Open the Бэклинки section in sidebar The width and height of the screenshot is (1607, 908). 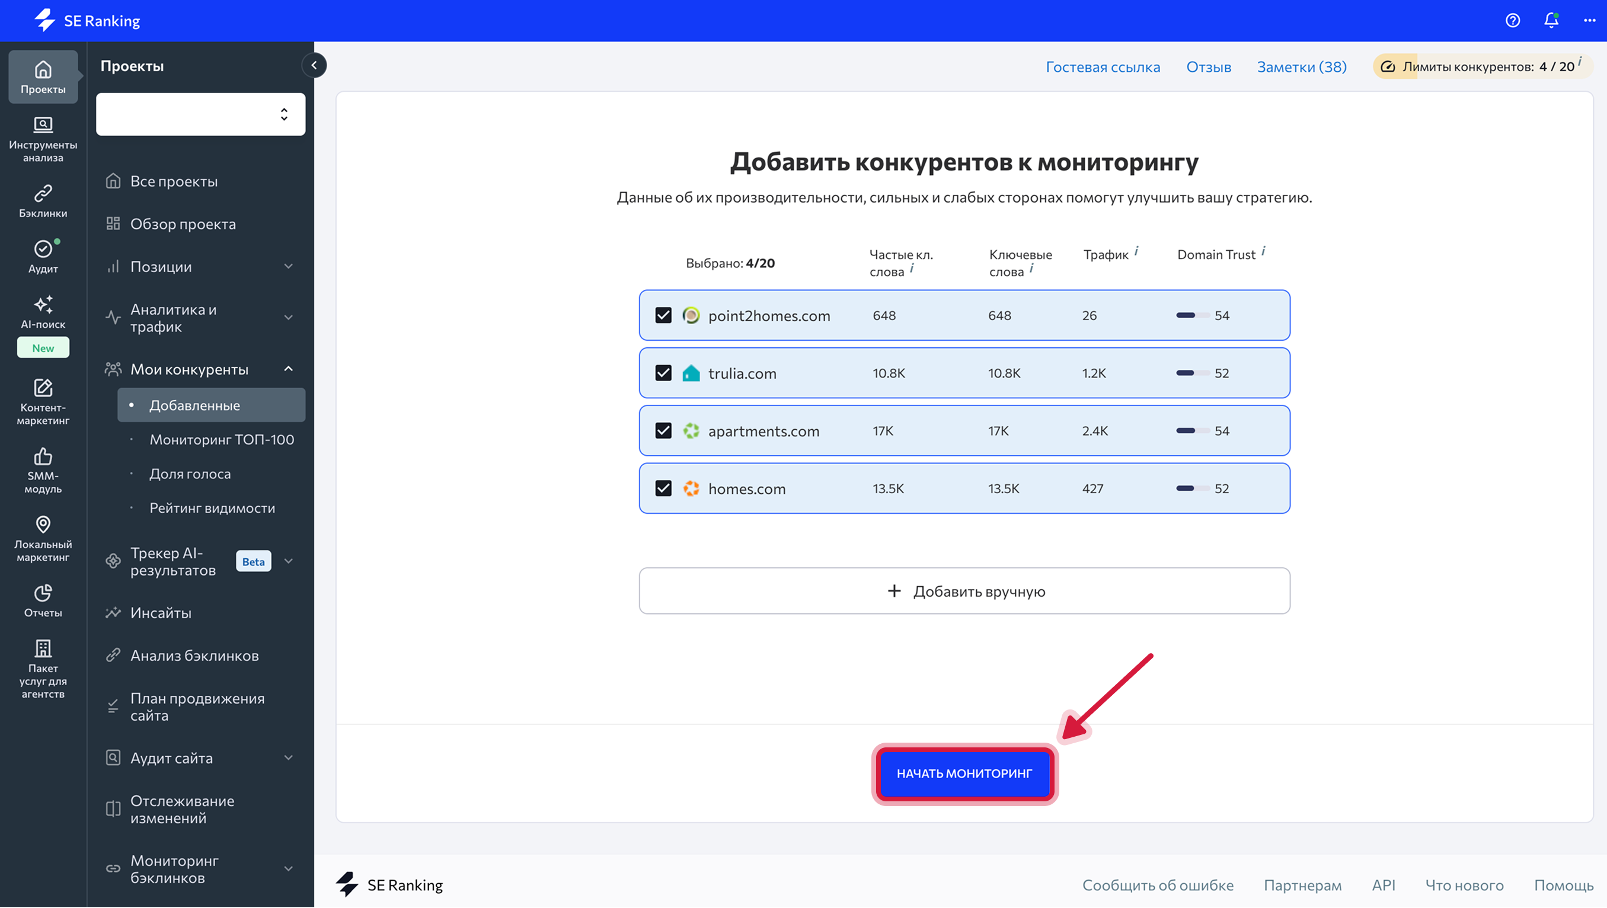pyautogui.click(x=43, y=200)
